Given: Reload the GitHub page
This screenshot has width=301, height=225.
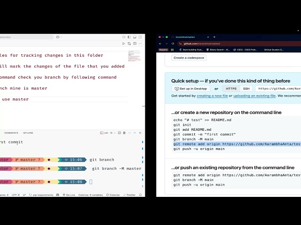Looking at the screenshot, I should [x=173, y=44].
